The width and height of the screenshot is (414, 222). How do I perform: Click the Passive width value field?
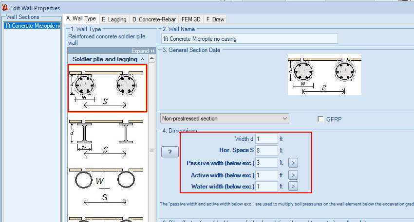tap(266, 163)
